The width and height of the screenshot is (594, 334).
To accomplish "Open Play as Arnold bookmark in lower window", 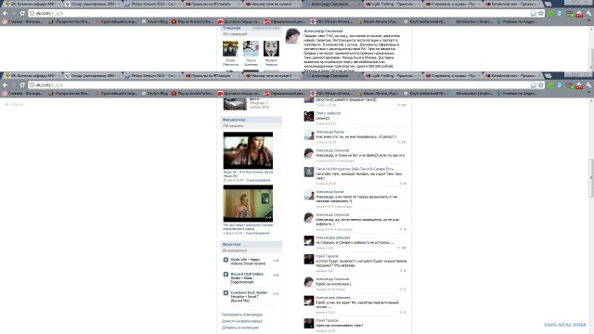I will [192, 93].
